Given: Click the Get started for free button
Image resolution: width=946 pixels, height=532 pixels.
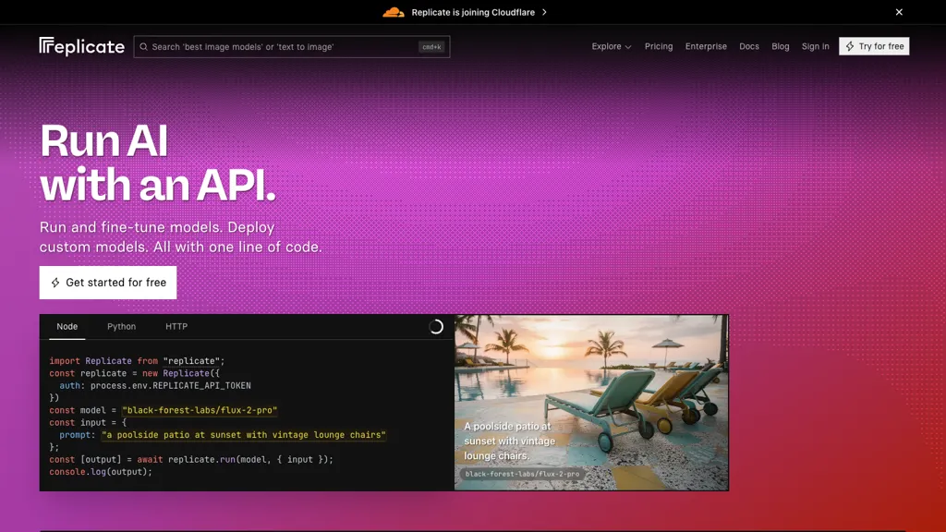Looking at the screenshot, I should [107, 283].
